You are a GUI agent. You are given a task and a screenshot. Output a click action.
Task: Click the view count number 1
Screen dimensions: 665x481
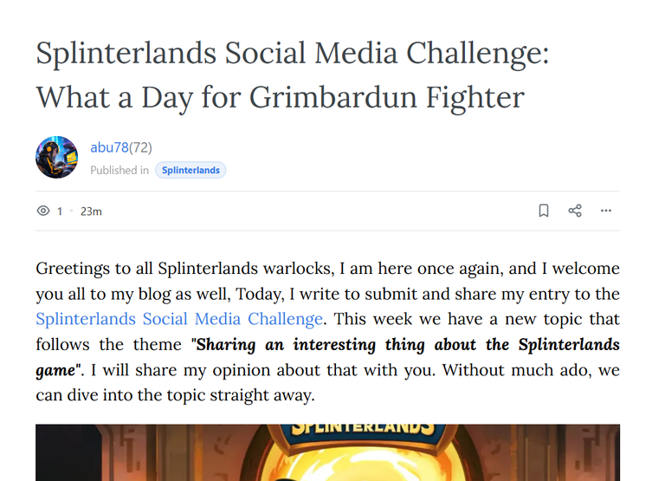(x=60, y=211)
